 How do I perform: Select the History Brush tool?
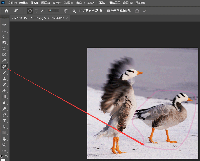[4, 85]
